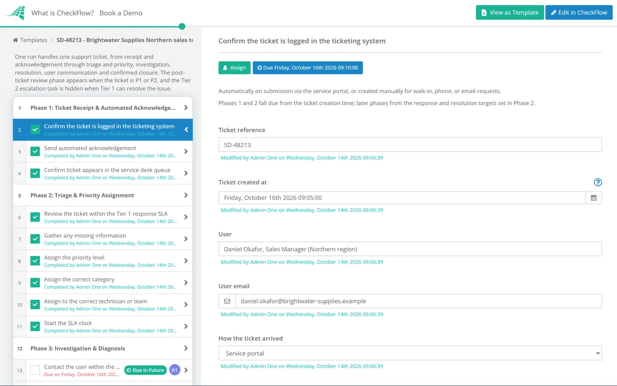
Task: Click the Ticket reference input field
Action: [410, 145]
